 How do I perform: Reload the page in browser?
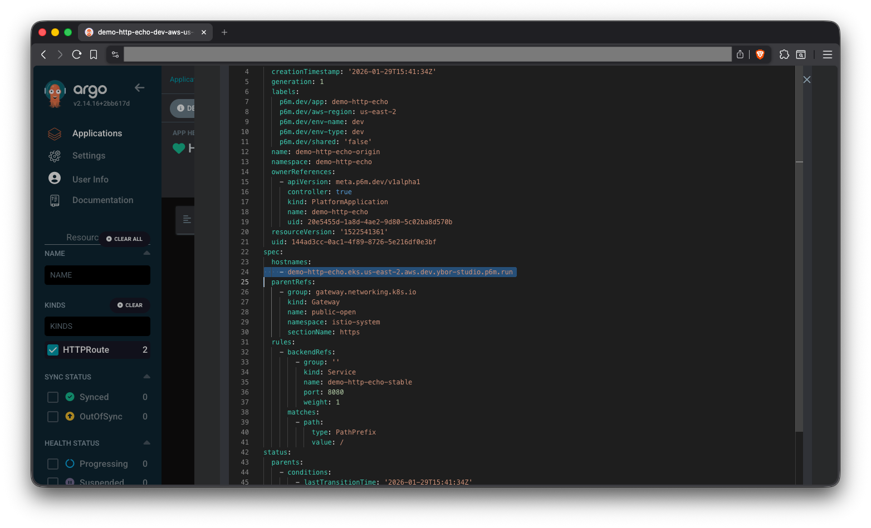click(77, 55)
